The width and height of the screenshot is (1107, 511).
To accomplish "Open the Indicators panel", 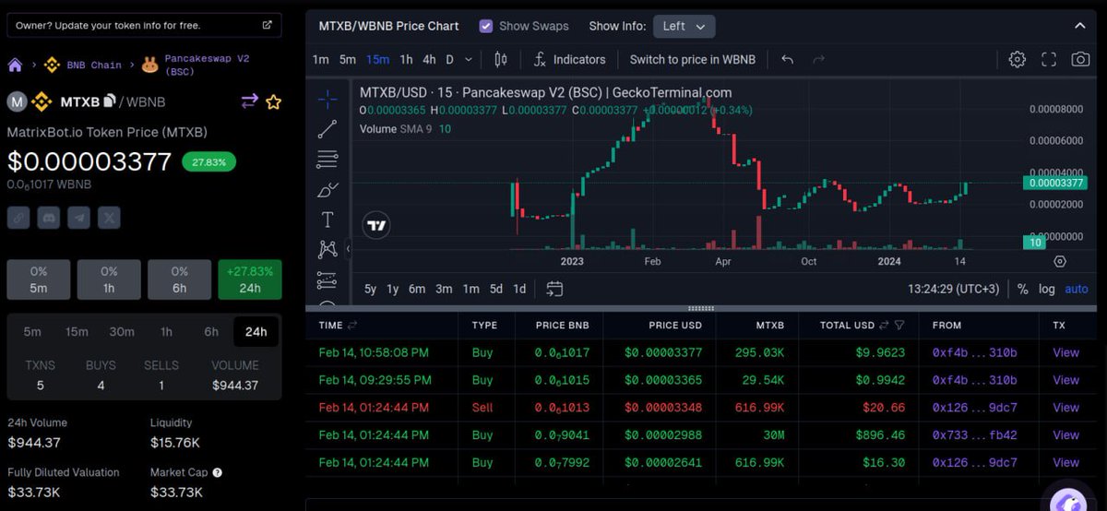I will click(569, 59).
